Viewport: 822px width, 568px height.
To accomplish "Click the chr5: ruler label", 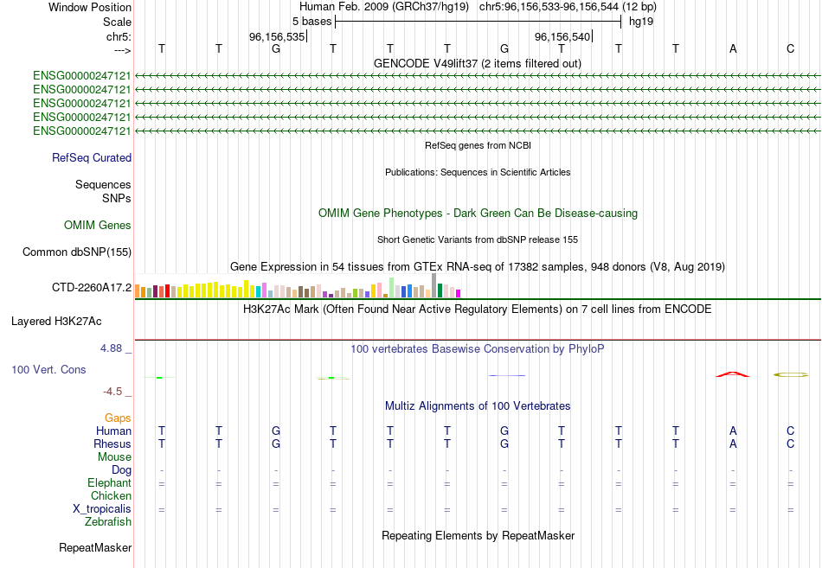I will [119, 36].
